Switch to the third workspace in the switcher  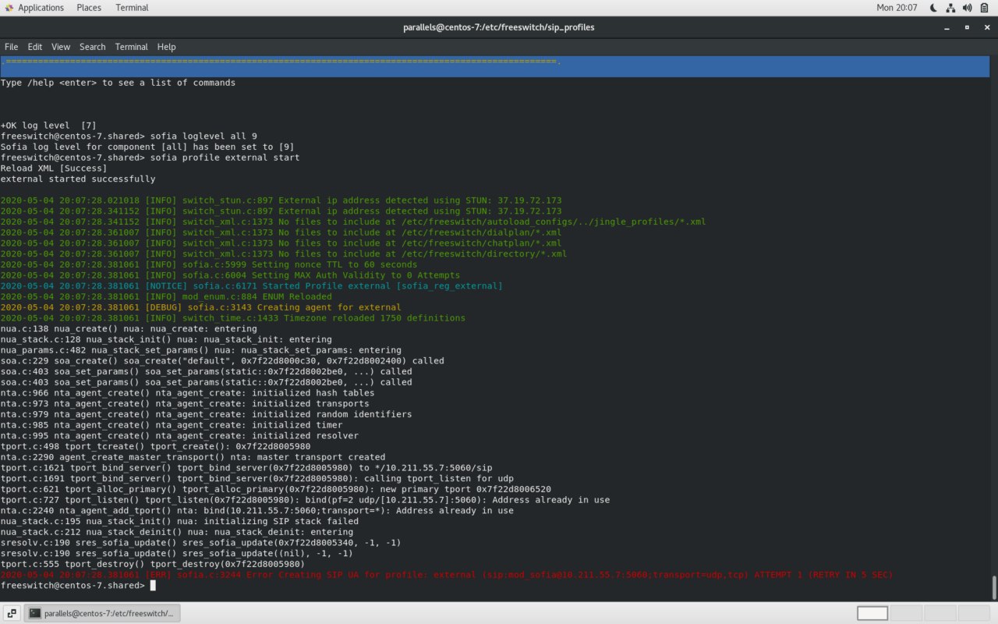click(941, 613)
